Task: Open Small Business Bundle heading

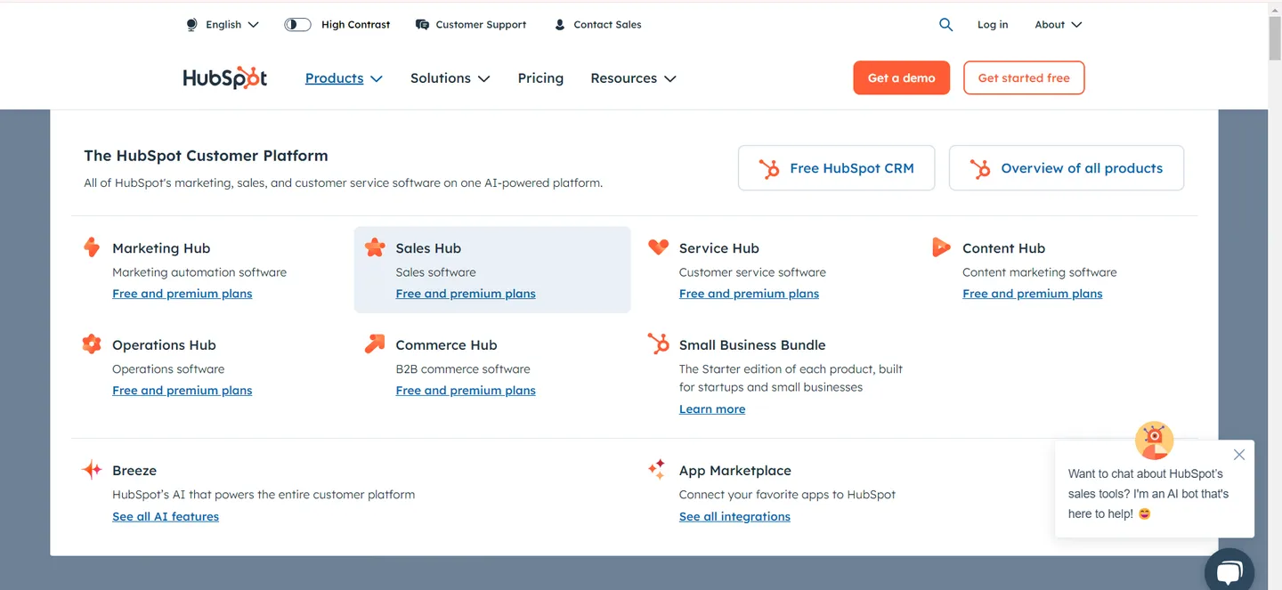Action: [x=752, y=345]
